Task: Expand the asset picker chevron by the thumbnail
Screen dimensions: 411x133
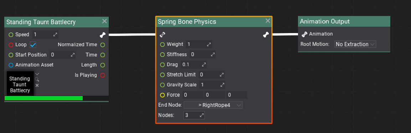Action: click(37, 74)
